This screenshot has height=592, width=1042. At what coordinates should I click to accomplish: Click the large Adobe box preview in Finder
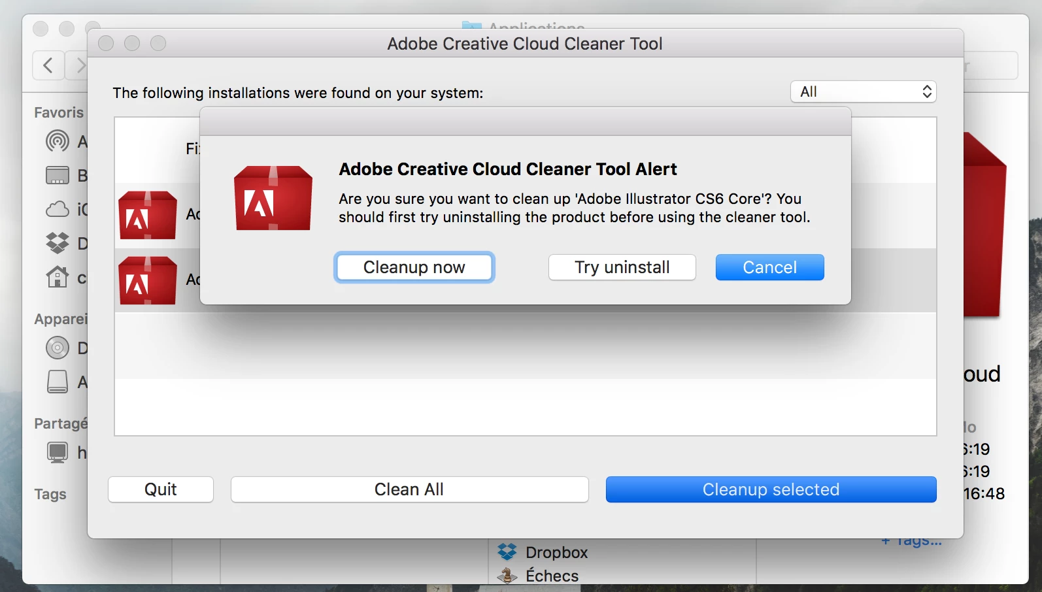985,225
